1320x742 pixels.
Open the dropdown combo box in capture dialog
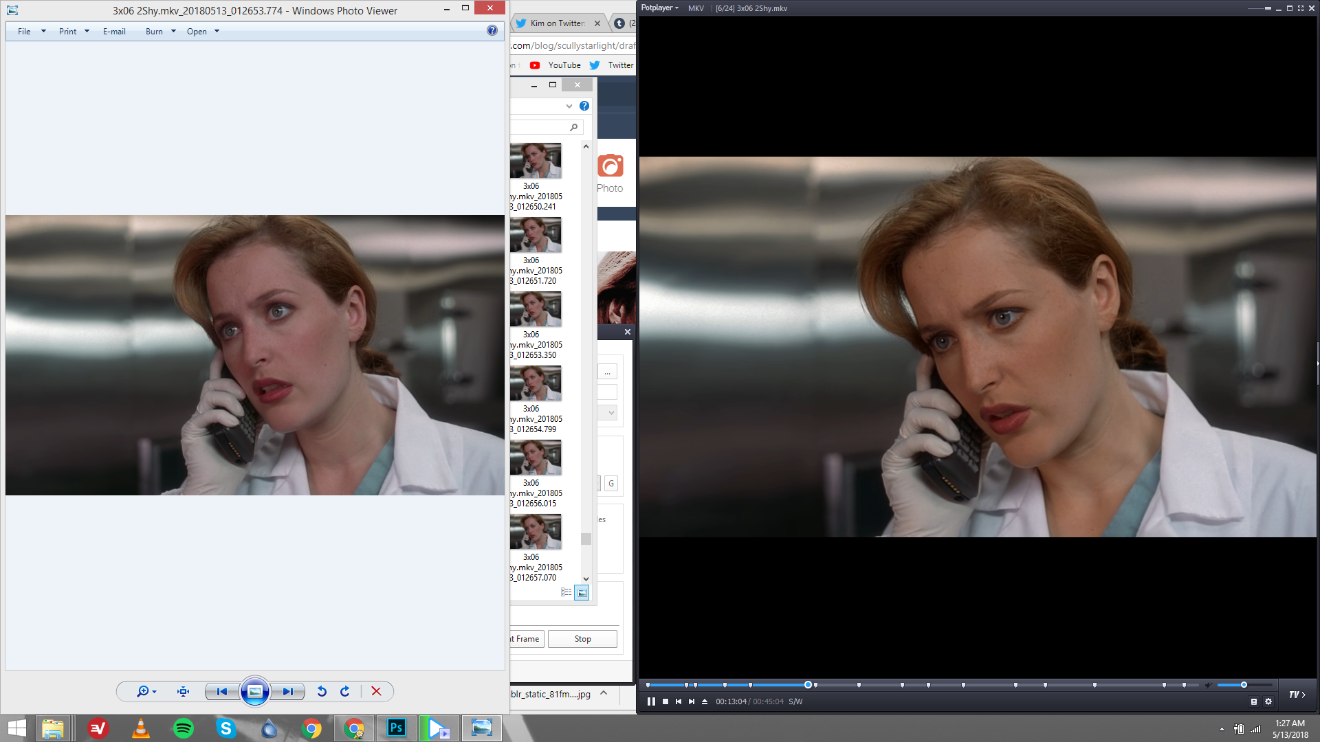(607, 413)
